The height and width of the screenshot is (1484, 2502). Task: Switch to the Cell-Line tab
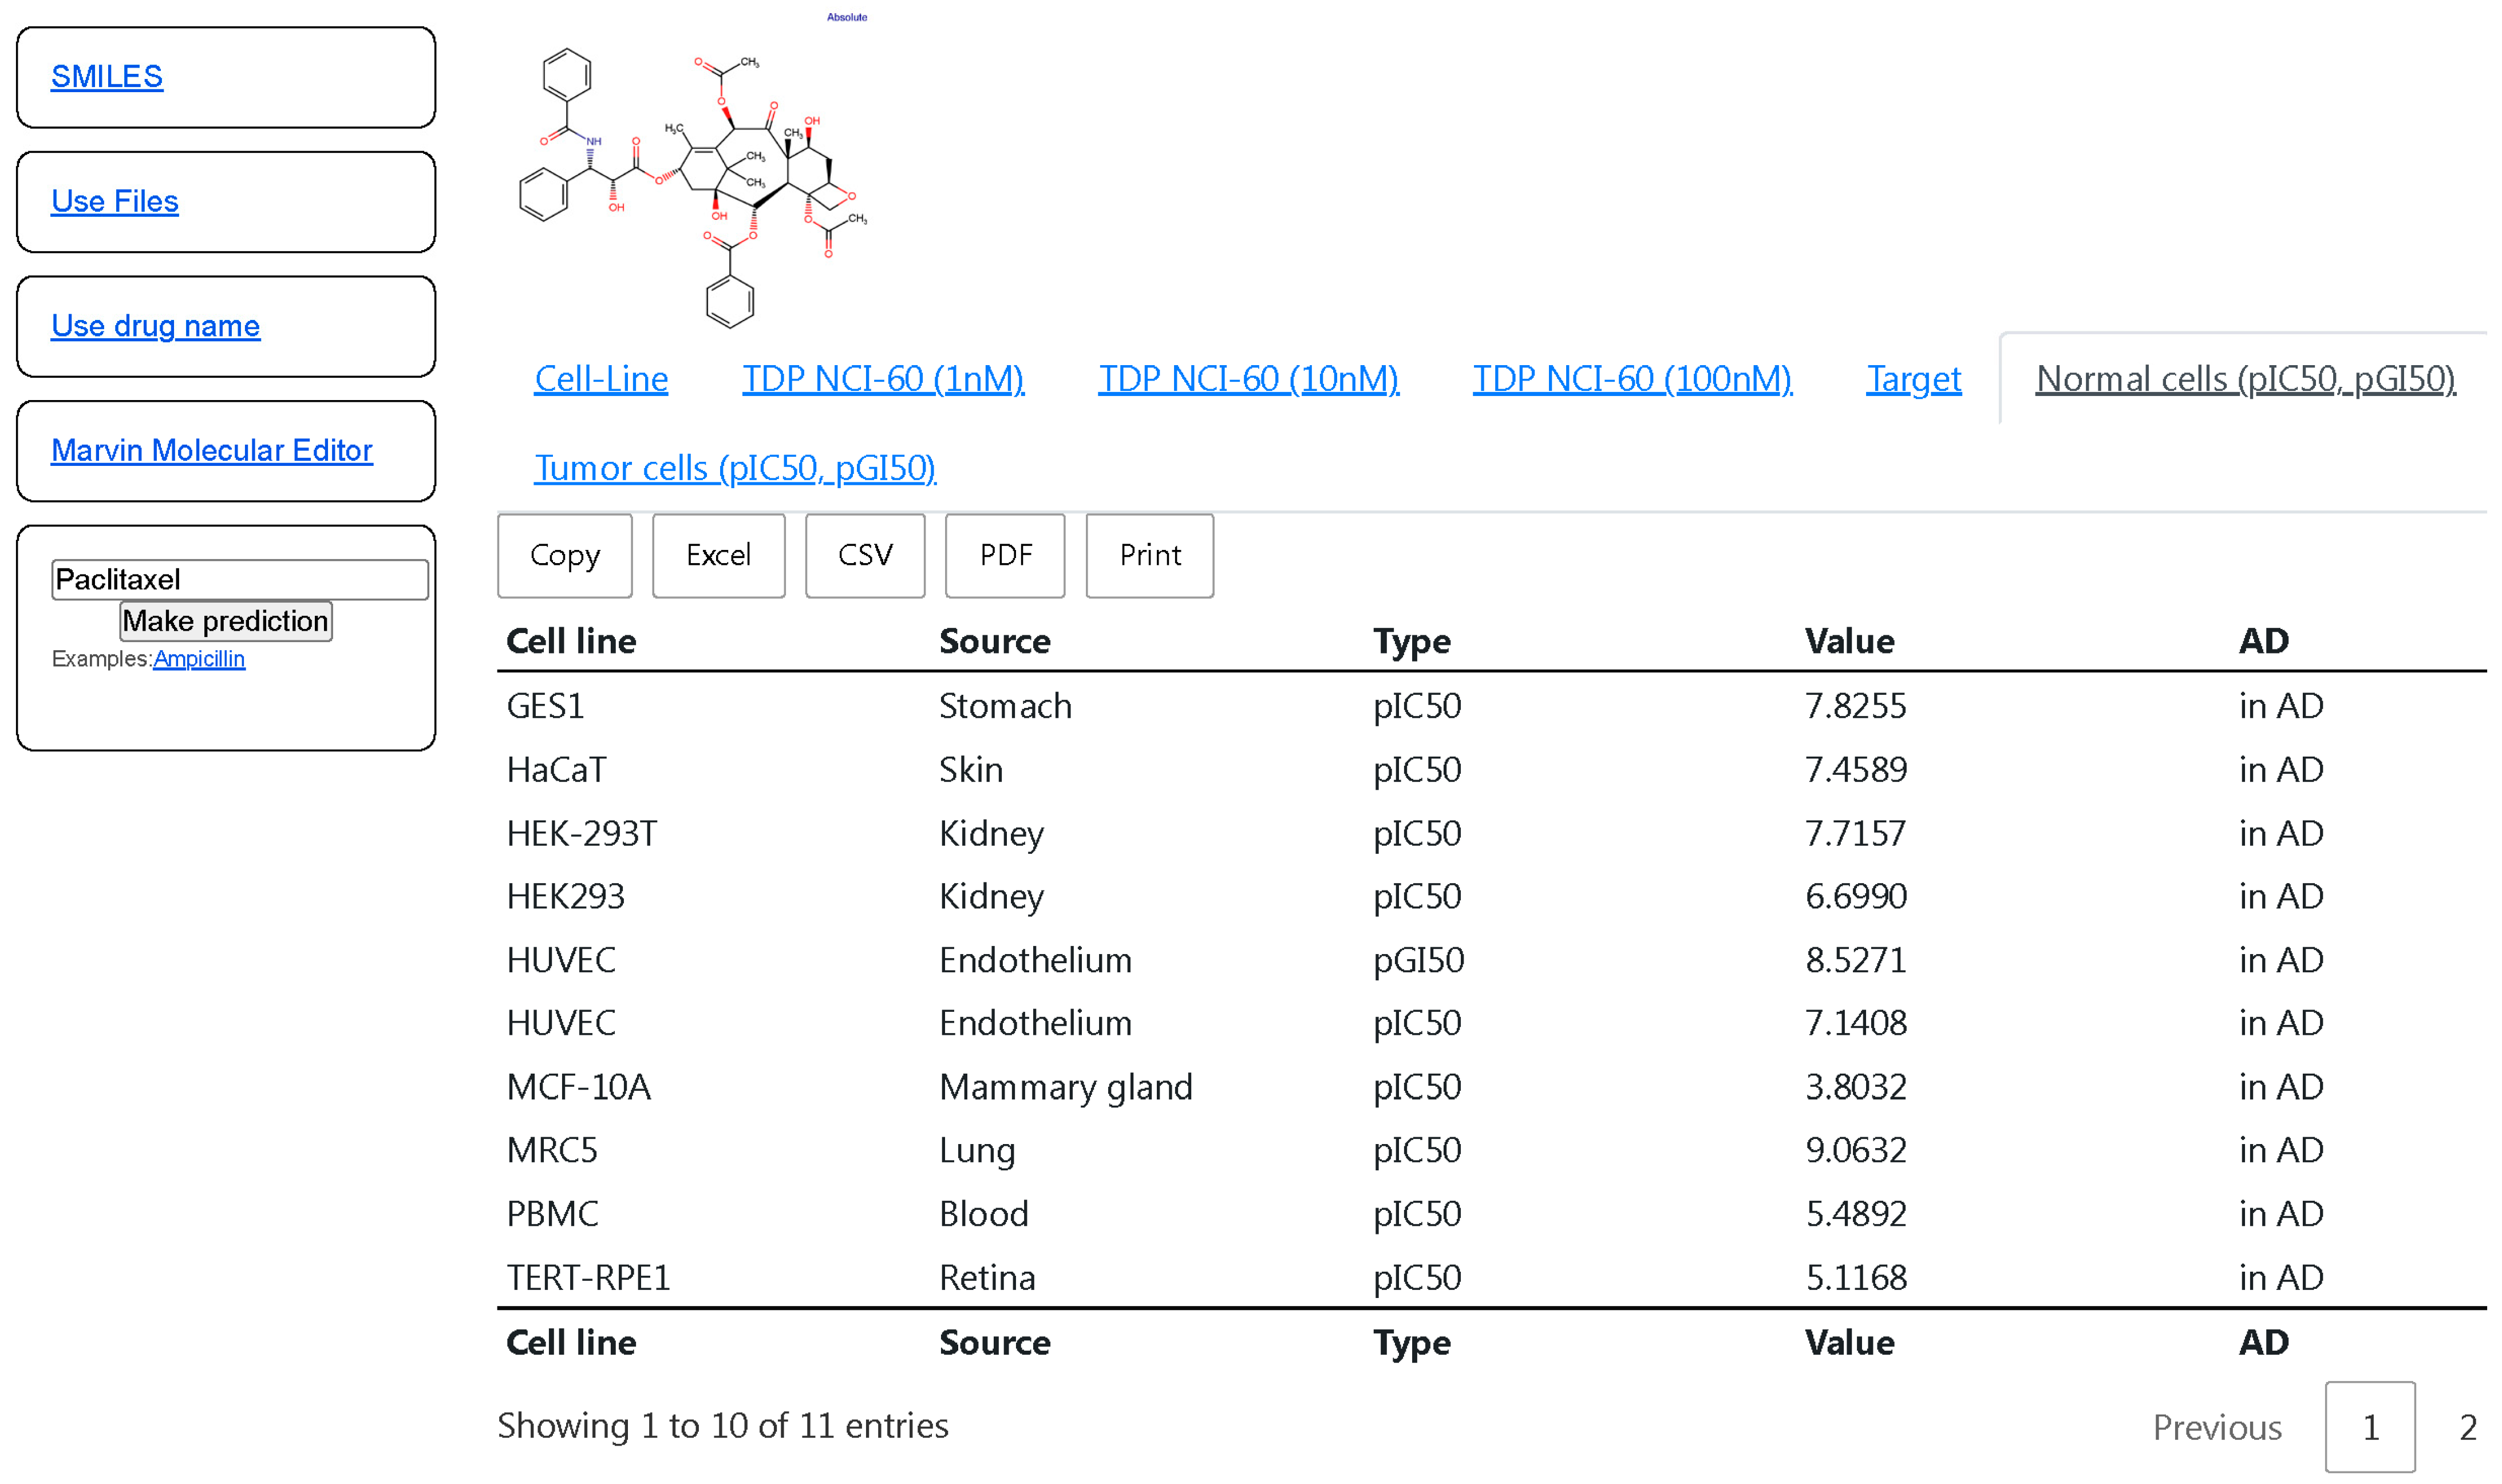click(600, 379)
